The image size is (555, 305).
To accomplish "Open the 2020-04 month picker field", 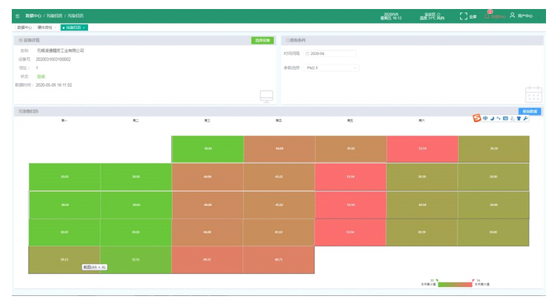I will (331, 53).
